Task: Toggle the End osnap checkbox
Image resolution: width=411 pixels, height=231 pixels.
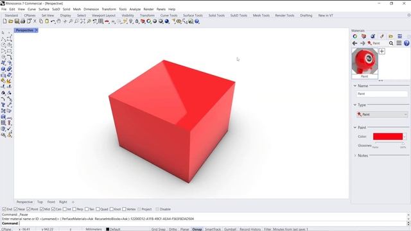Action: coord(4,209)
